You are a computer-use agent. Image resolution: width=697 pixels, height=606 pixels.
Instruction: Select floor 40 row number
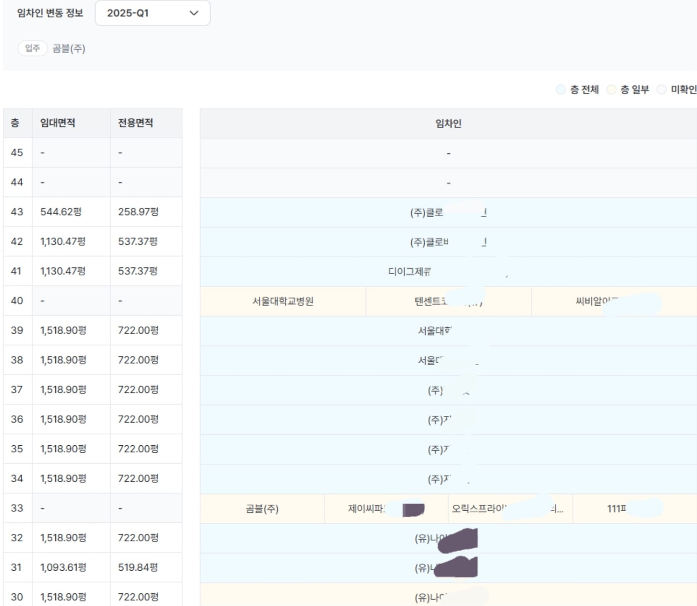pos(17,300)
